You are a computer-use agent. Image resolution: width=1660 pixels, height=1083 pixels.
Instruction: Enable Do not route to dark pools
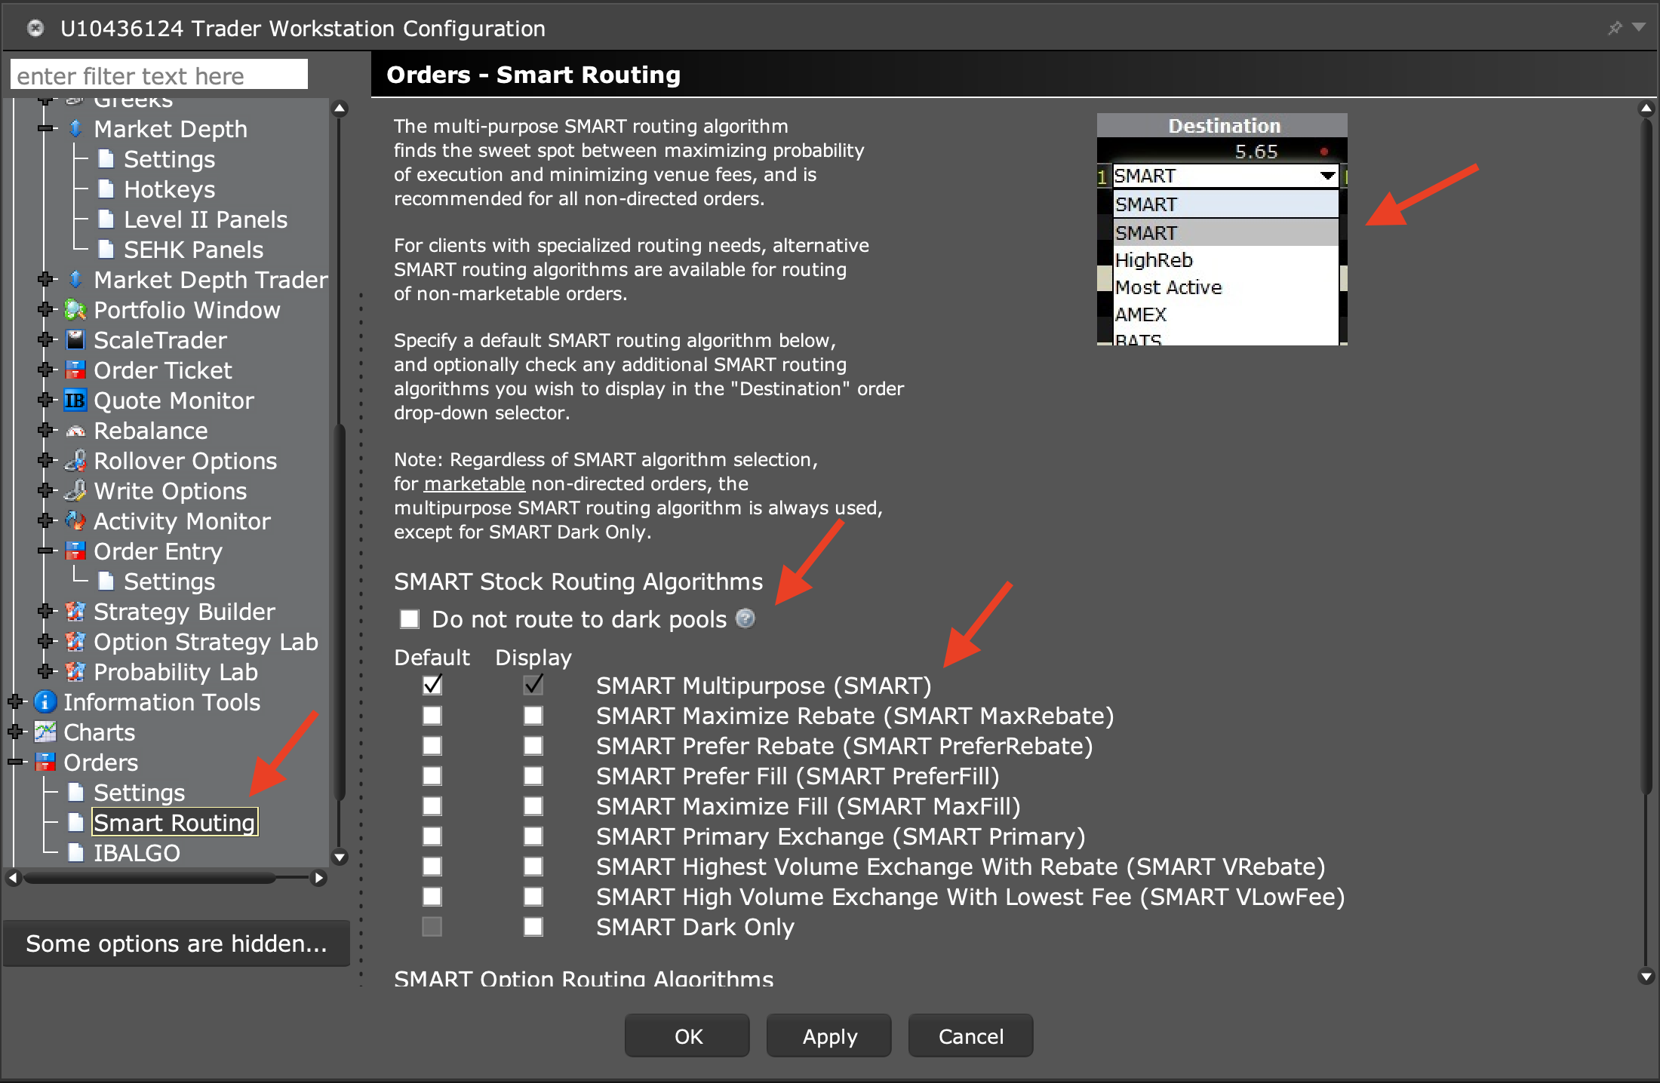tap(410, 619)
